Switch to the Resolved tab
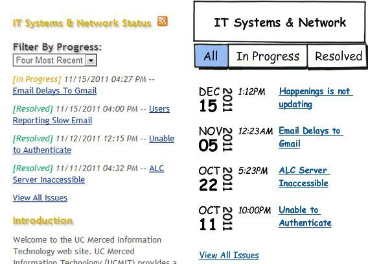Image resolution: width=368 pixels, height=264 pixels. coord(337,56)
